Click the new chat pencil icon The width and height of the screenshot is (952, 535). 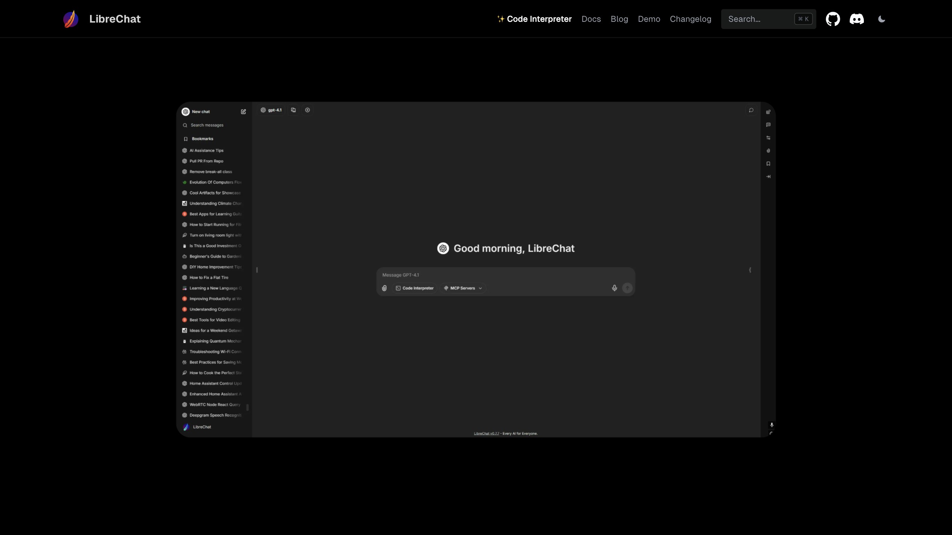click(x=243, y=112)
